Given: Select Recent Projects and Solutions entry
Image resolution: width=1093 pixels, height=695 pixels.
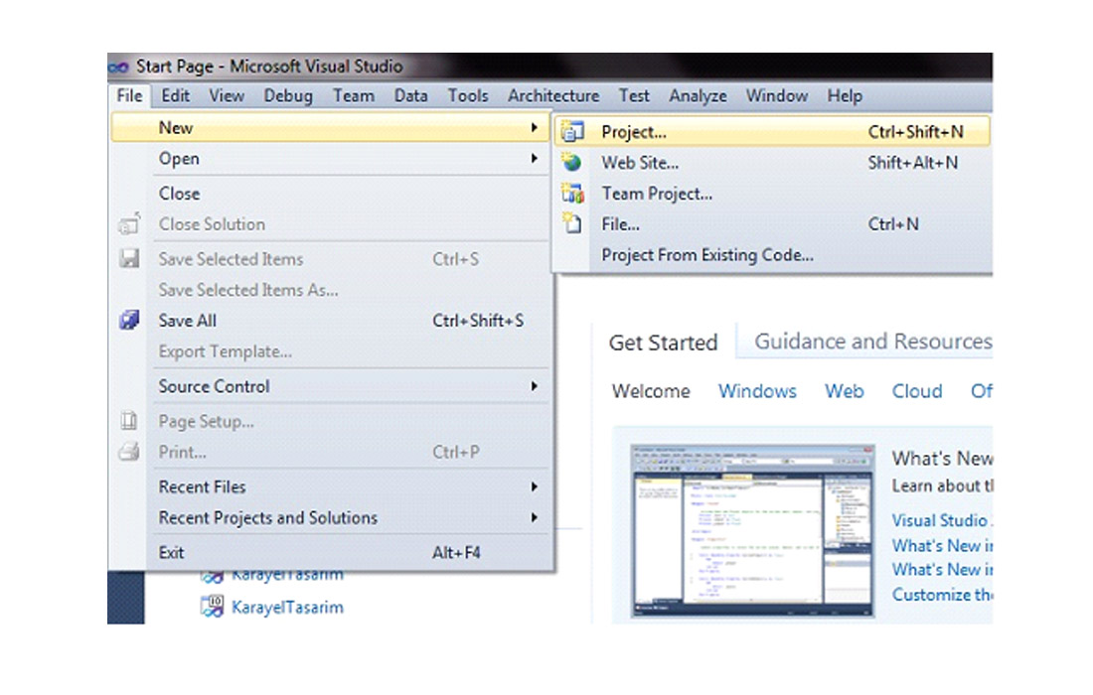Looking at the screenshot, I should point(330,517).
